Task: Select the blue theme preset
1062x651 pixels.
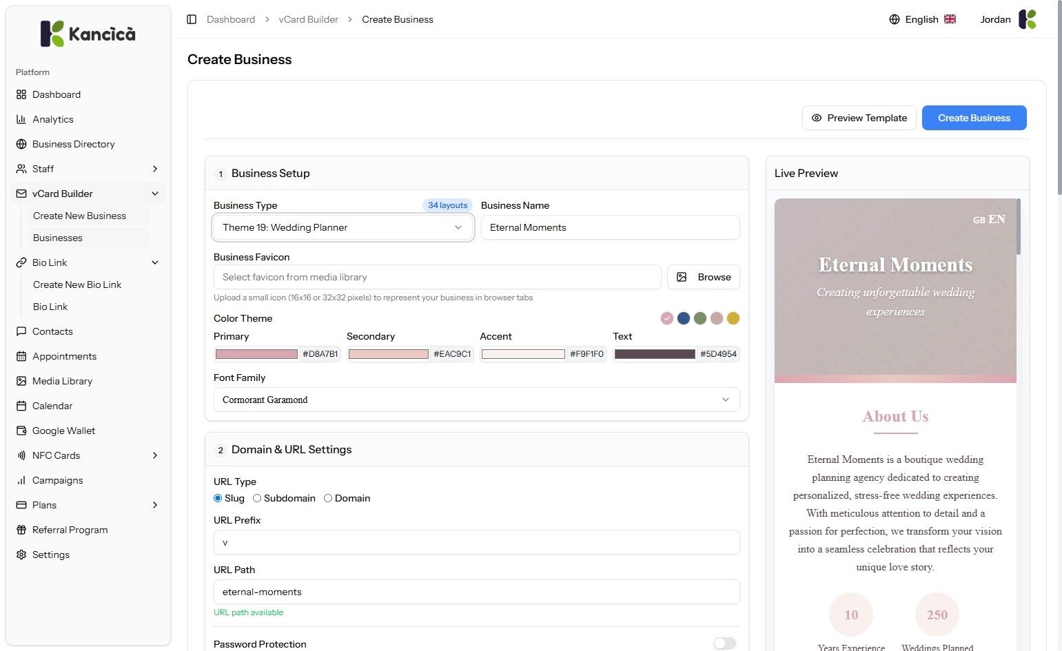Action: point(684,318)
